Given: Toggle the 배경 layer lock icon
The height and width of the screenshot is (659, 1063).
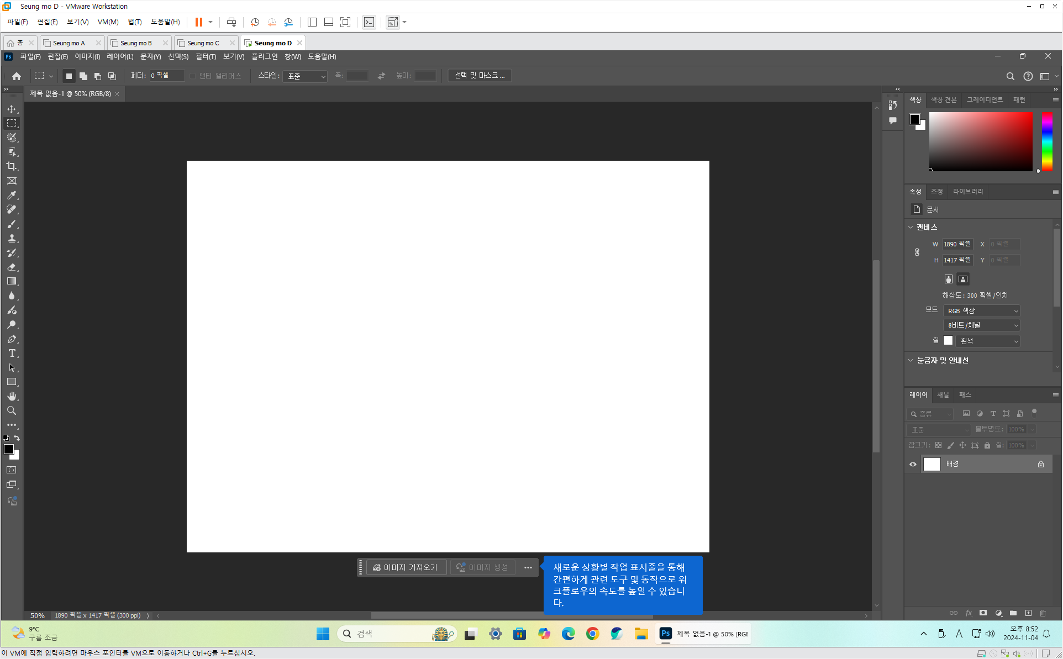Looking at the screenshot, I should pyautogui.click(x=1040, y=464).
